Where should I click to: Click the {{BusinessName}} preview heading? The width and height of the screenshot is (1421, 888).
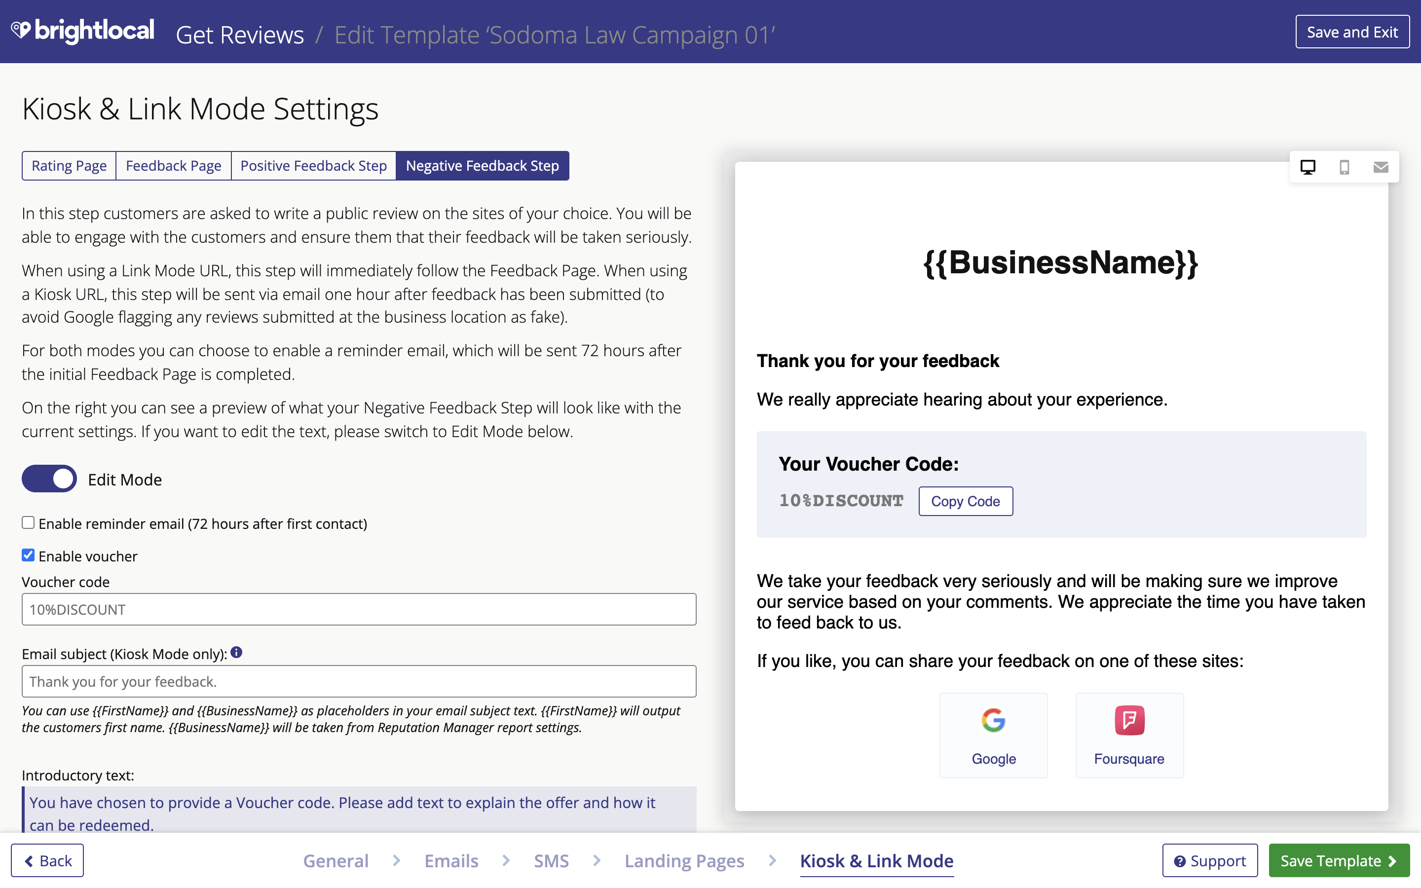tap(1060, 262)
